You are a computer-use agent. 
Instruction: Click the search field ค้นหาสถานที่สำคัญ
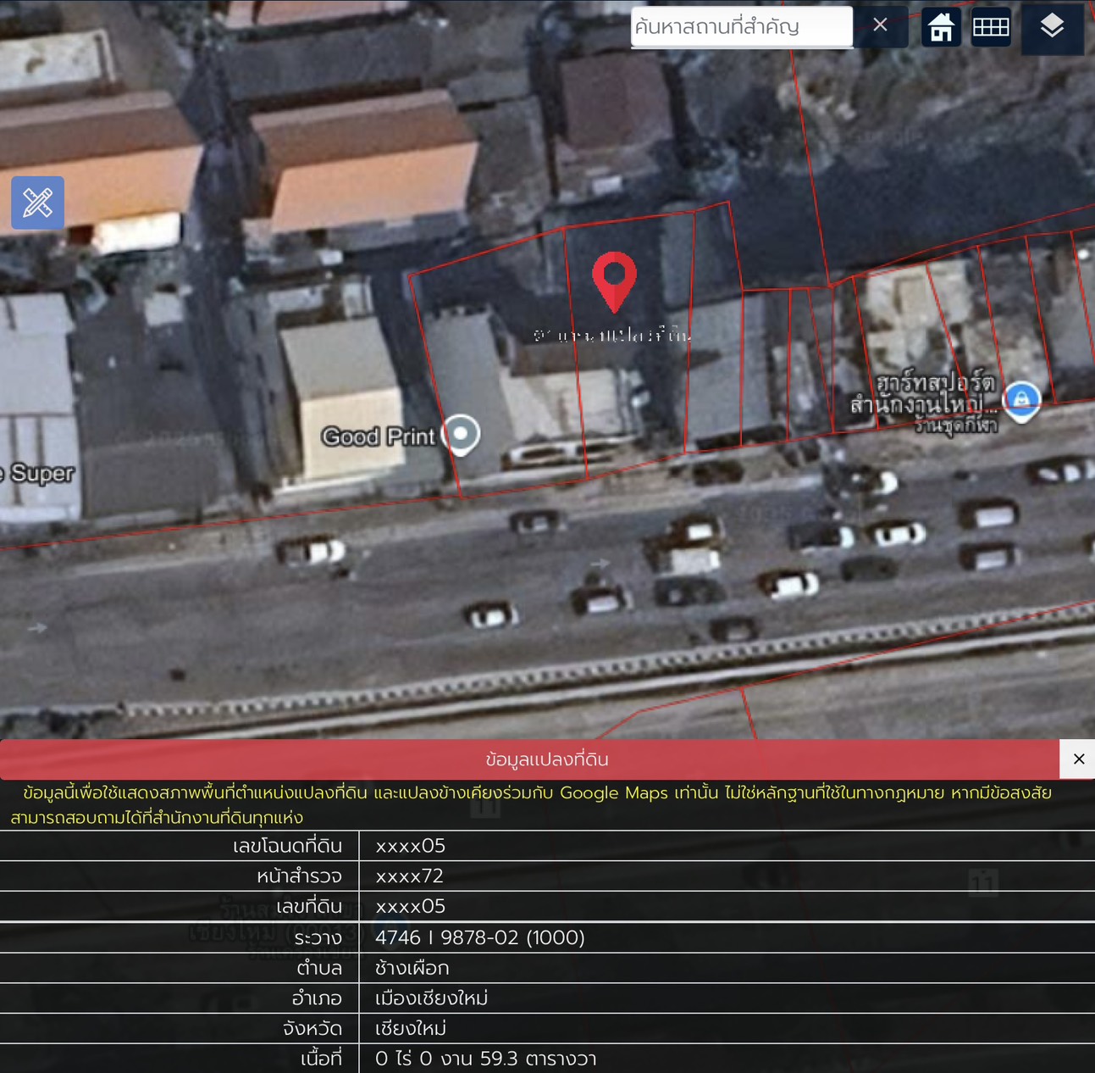pyautogui.click(x=740, y=26)
